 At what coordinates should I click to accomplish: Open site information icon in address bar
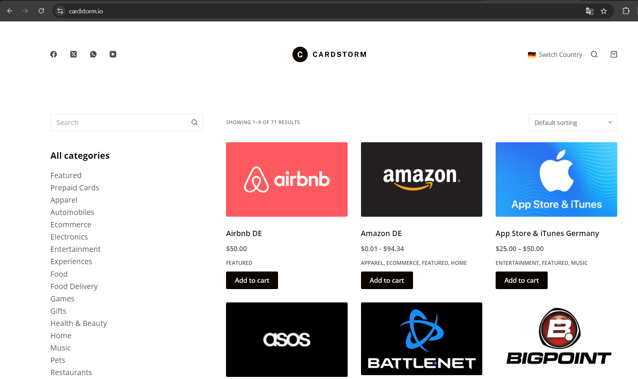pos(60,11)
